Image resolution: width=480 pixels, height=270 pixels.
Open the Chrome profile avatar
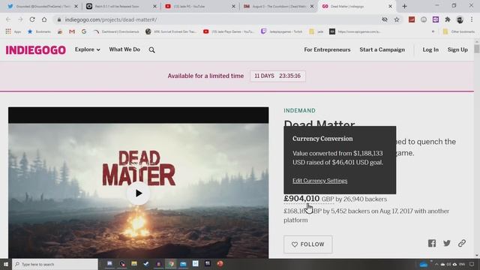coord(460,19)
